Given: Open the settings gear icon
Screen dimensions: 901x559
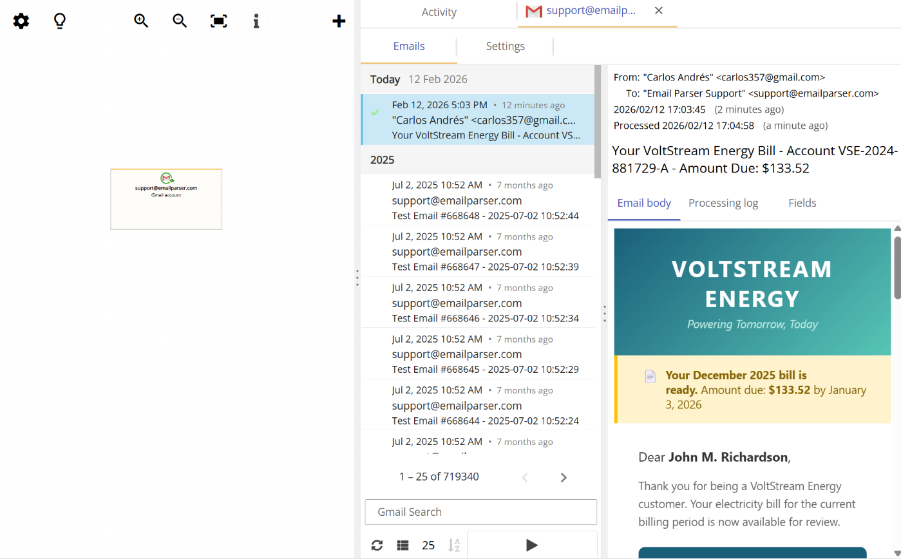Looking at the screenshot, I should (x=21, y=21).
